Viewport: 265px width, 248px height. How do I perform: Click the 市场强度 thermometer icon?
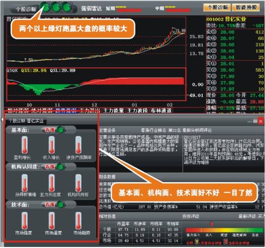pyautogui.click(x=25, y=221)
